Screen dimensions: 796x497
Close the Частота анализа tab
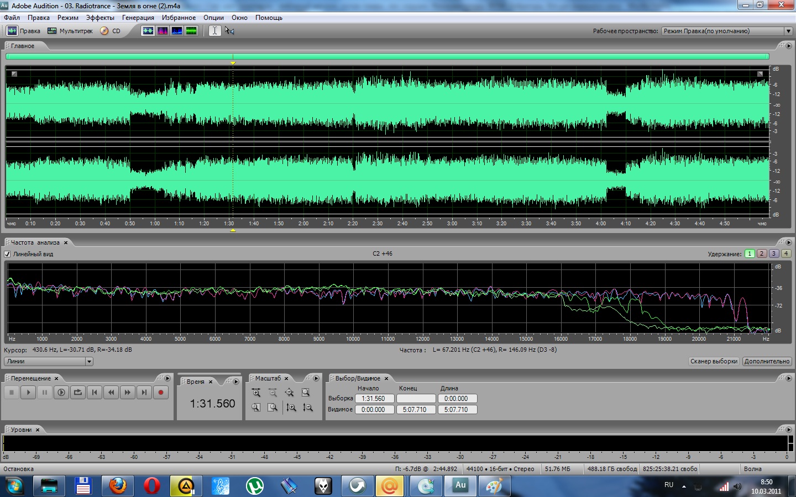point(66,242)
